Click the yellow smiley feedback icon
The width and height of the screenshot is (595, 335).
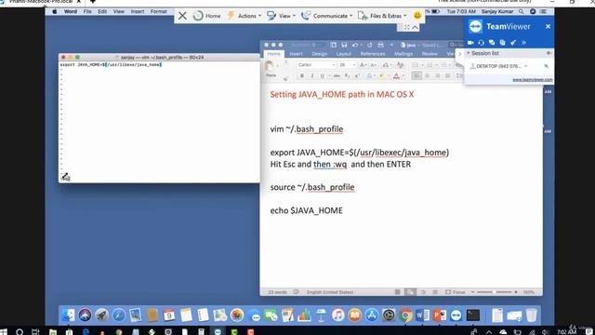[417, 15]
